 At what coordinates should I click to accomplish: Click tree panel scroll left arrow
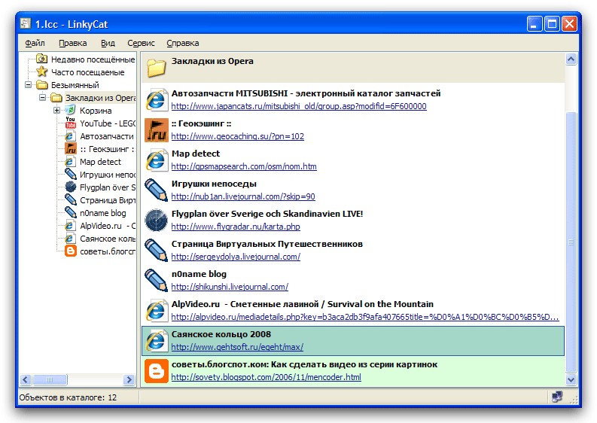point(26,379)
